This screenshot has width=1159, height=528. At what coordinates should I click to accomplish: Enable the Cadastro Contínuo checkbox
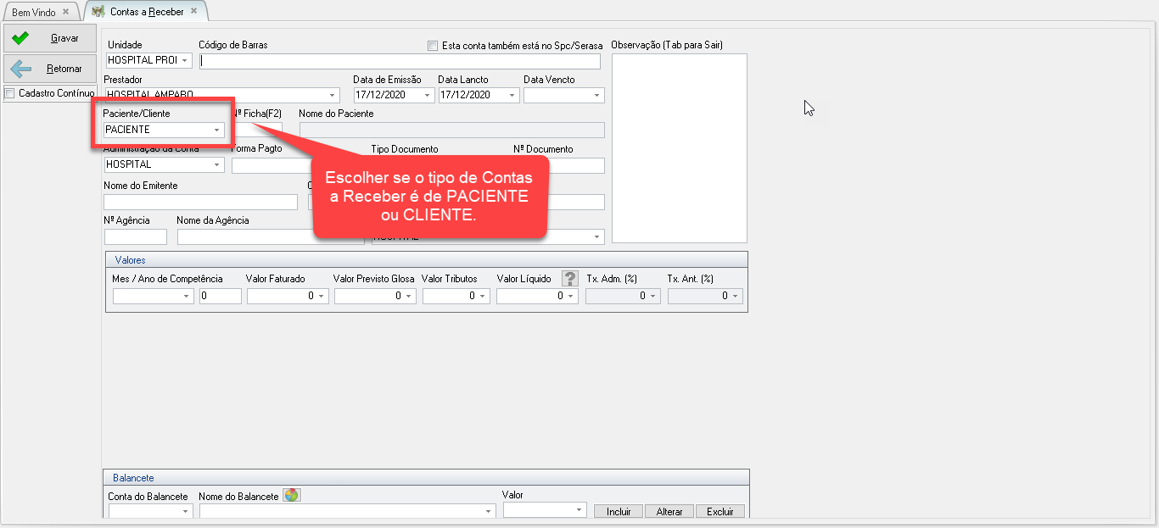coord(10,93)
